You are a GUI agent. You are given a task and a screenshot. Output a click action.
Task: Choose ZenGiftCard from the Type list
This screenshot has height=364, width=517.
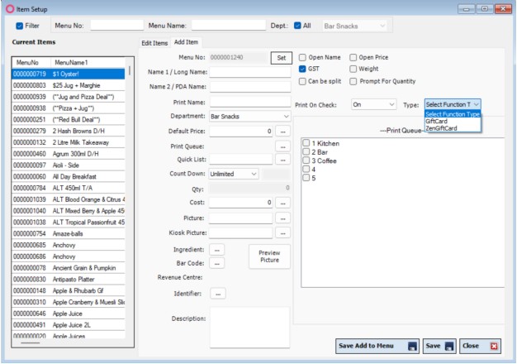click(443, 127)
